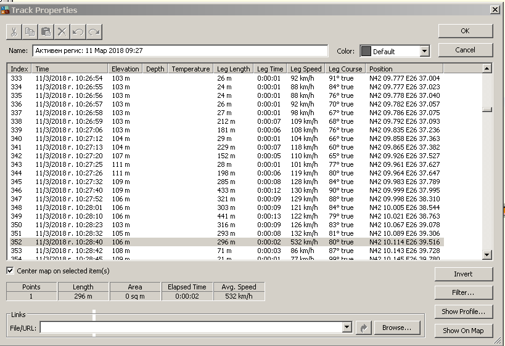Screen dimensions: 505x346
Task: Open Show Profile dialog
Action: (463, 312)
